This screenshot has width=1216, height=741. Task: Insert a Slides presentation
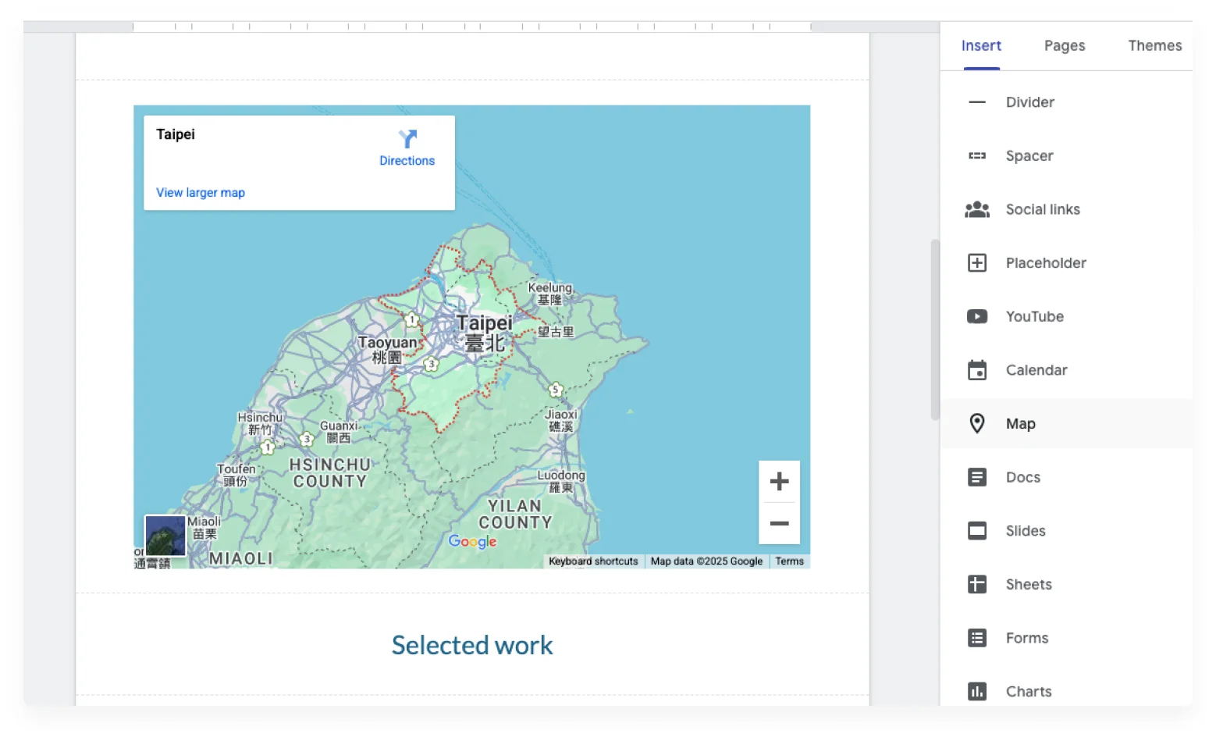1066,531
